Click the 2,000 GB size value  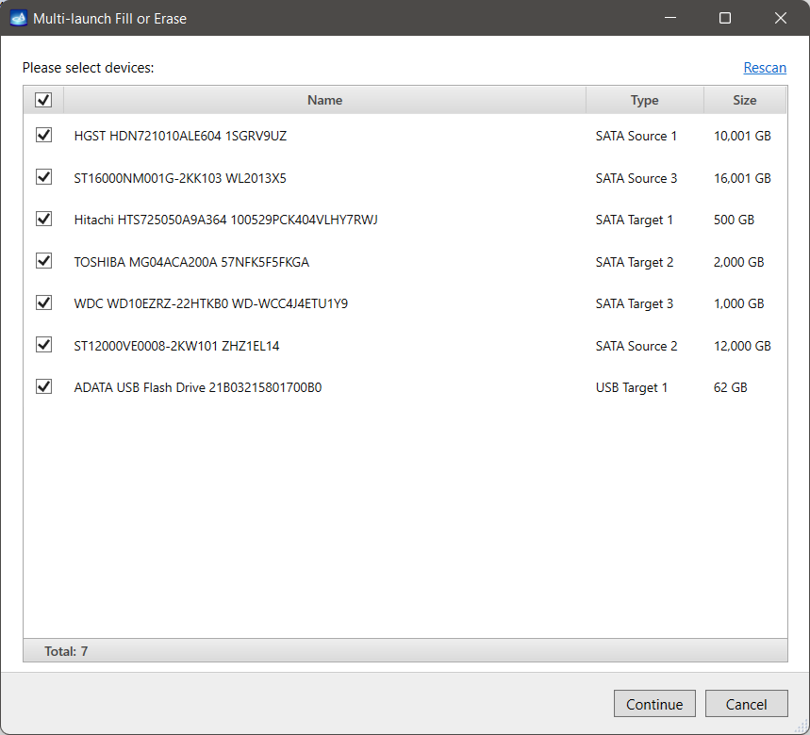click(x=738, y=262)
